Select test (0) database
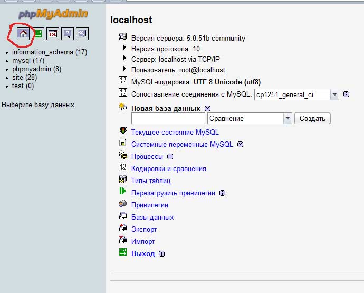Image resolution: width=364 pixels, height=293 pixels. click(x=23, y=86)
